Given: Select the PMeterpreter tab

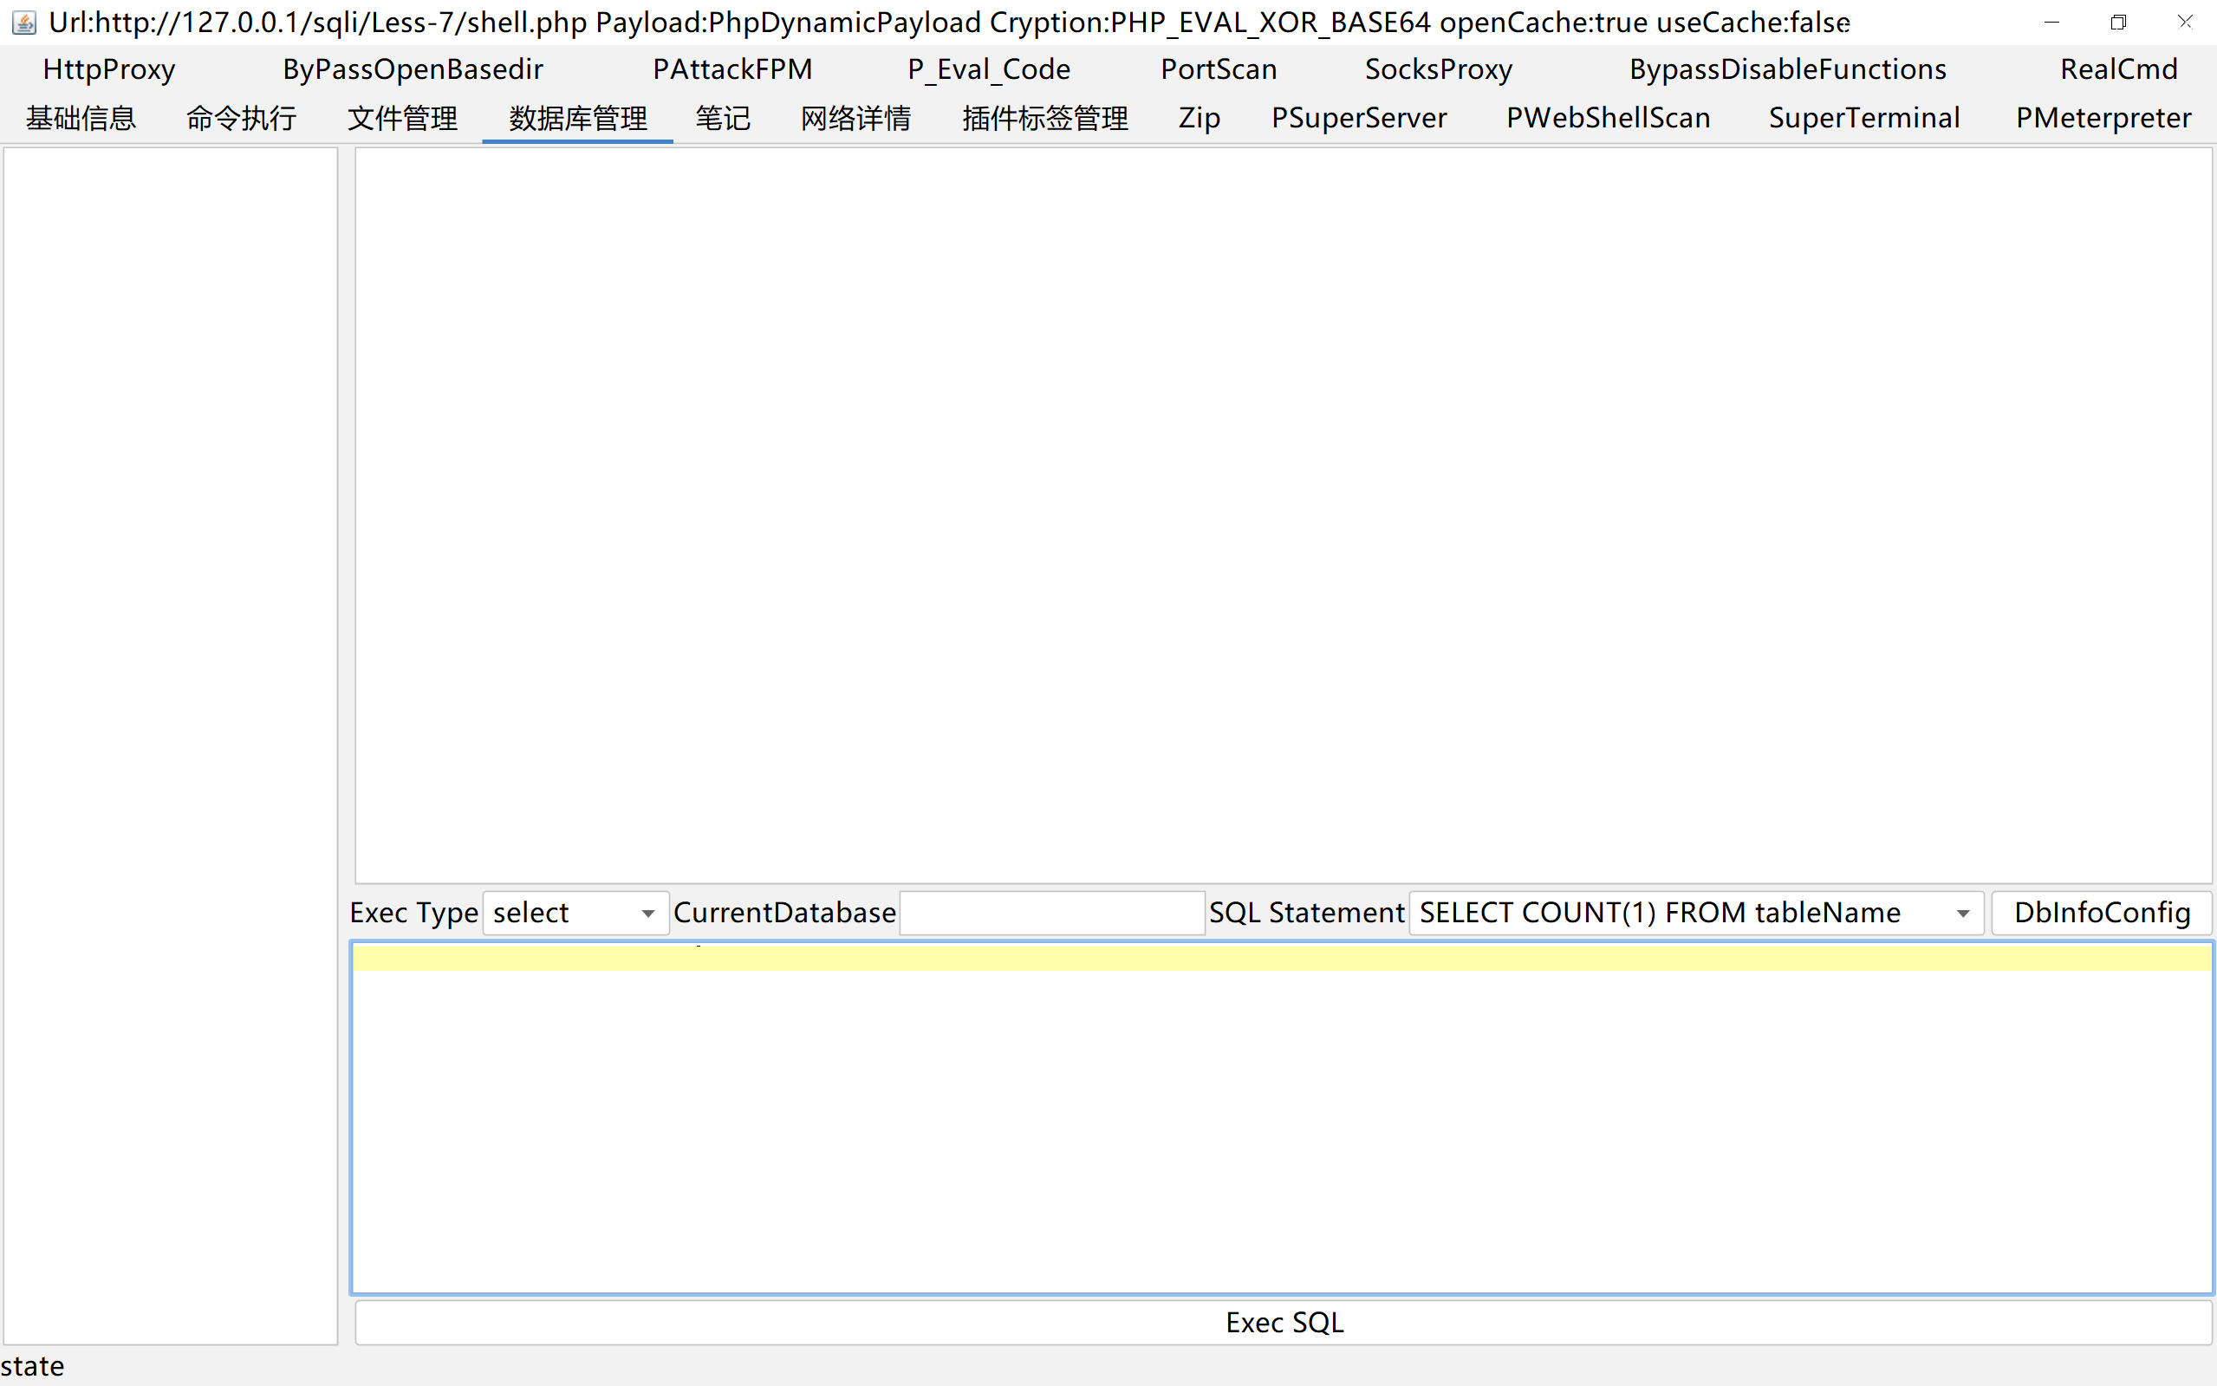Looking at the screenshot, I should point(2103,117).
